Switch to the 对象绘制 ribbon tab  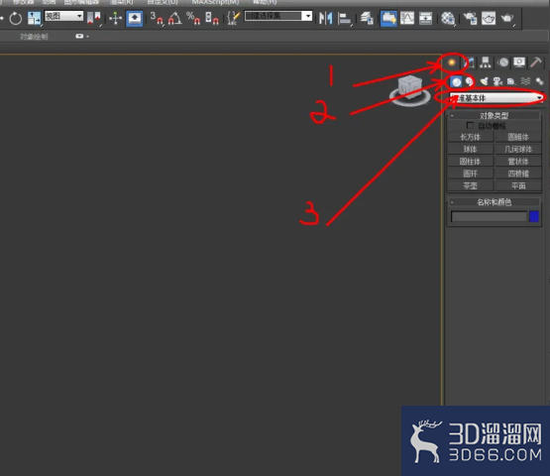coord(34,37)
